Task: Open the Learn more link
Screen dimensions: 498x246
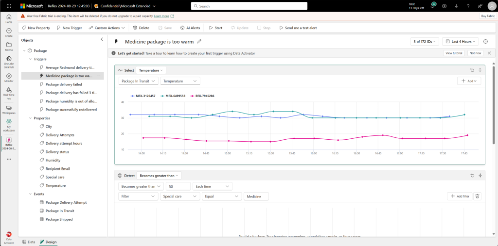Action: [161, 16]
